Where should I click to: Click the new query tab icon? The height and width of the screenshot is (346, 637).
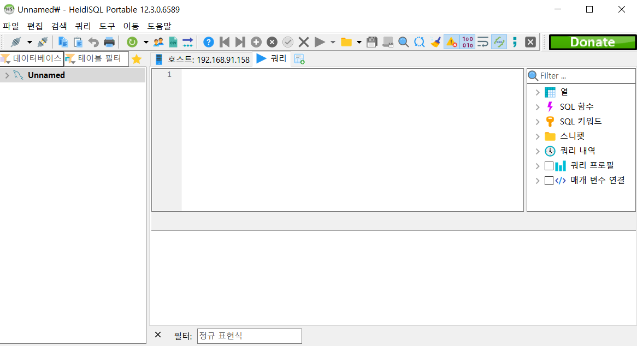(x=299, y=59)
